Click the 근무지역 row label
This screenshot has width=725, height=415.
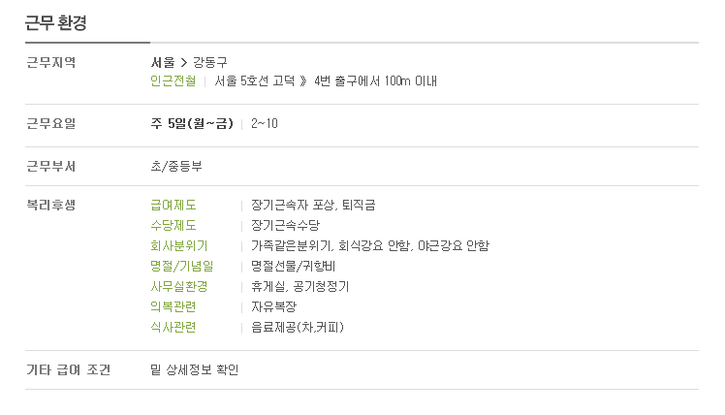pyautogui.click(x=50, y=62)
